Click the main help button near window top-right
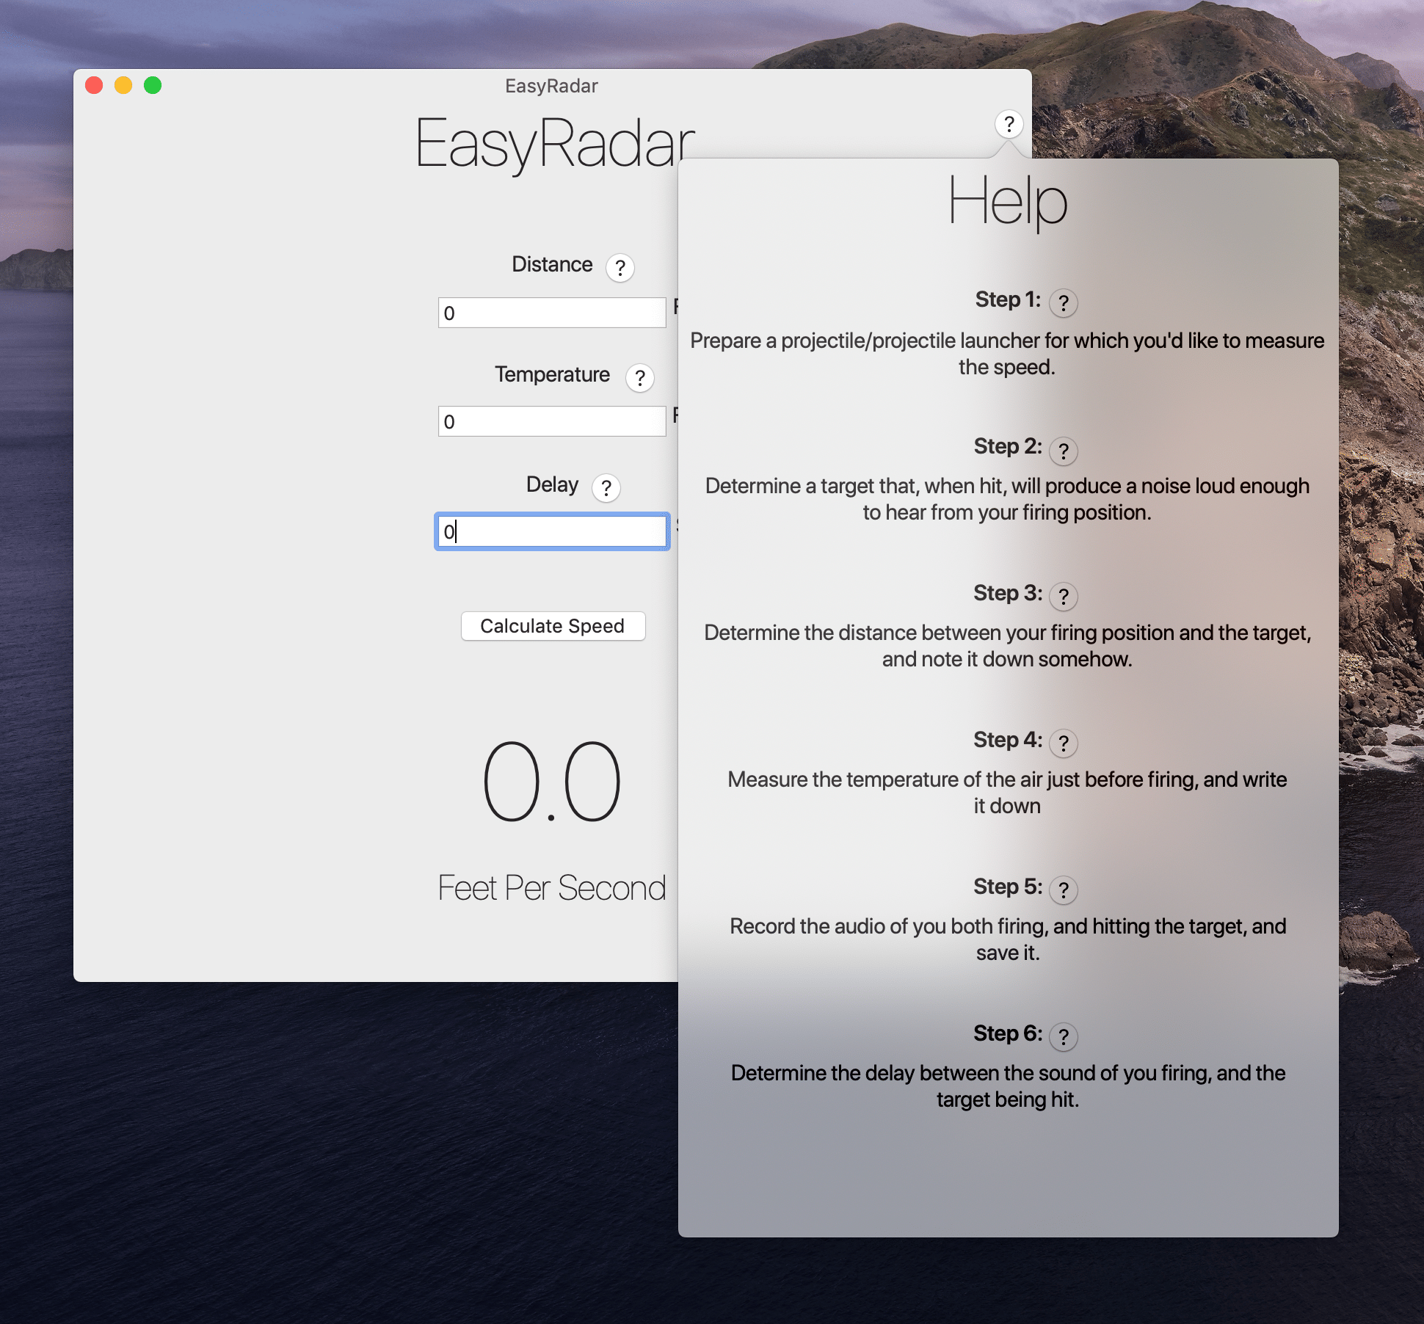 click(1009, 124)
